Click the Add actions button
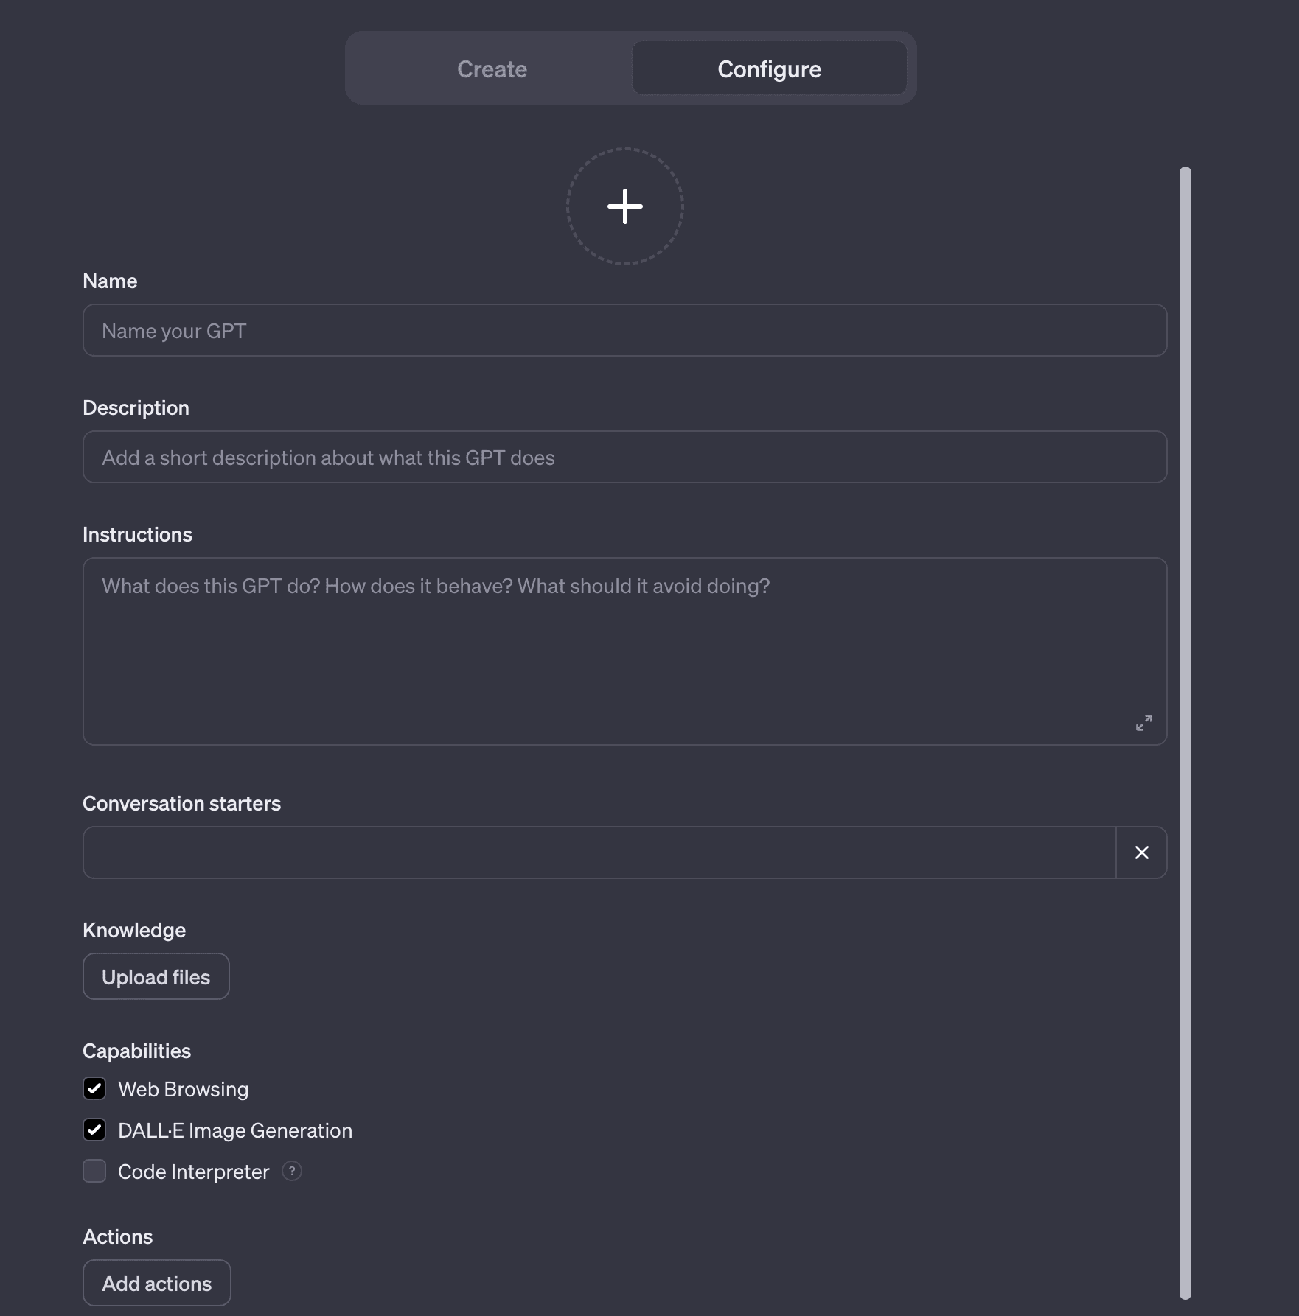Viewport: 1299px width, 1316px height. [156, 1283]
